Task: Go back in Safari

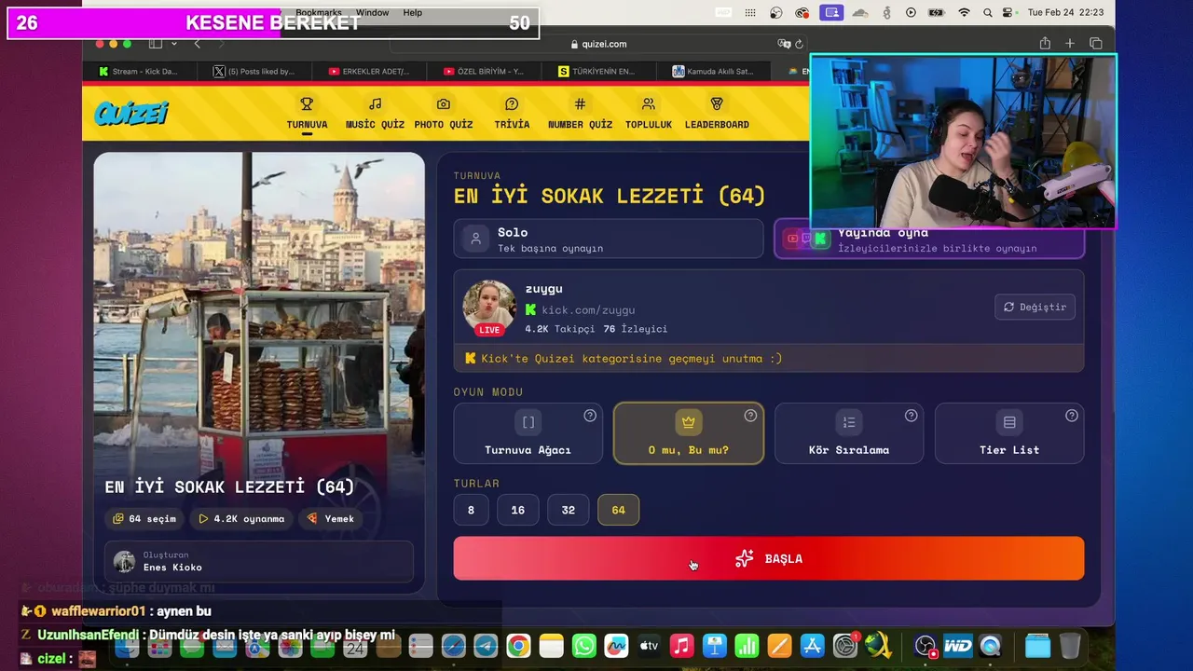Action: pos(197,44)
